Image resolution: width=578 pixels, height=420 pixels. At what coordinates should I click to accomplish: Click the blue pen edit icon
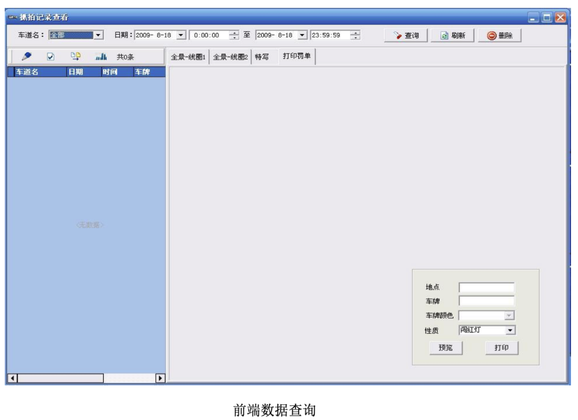pos(26,56)
